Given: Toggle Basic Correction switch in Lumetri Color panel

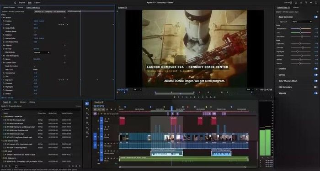Looking at the screenshot, I should [x=316, y=17].
